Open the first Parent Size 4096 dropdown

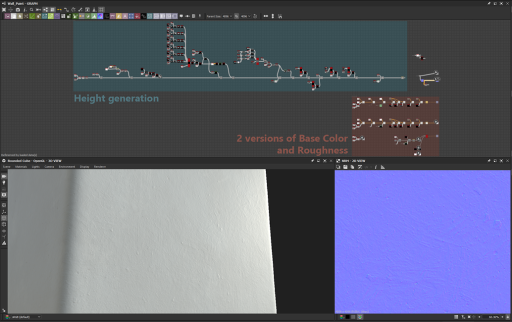tap(228, 15)
